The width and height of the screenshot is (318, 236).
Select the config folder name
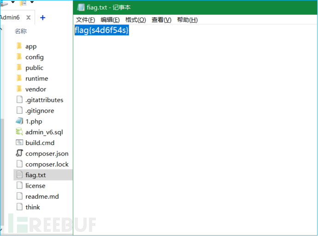pos(35,57)
